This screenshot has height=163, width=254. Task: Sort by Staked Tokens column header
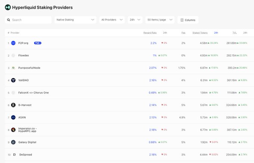(x=199, y=33)
